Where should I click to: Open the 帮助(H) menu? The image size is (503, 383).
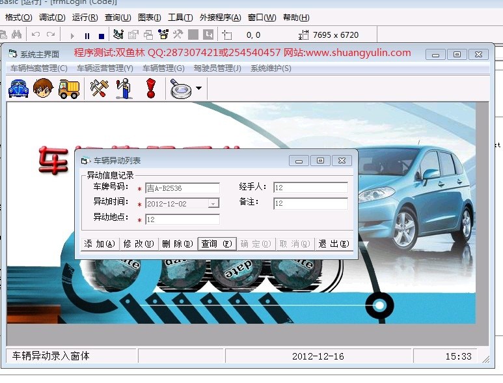click(x=296, y=18)
